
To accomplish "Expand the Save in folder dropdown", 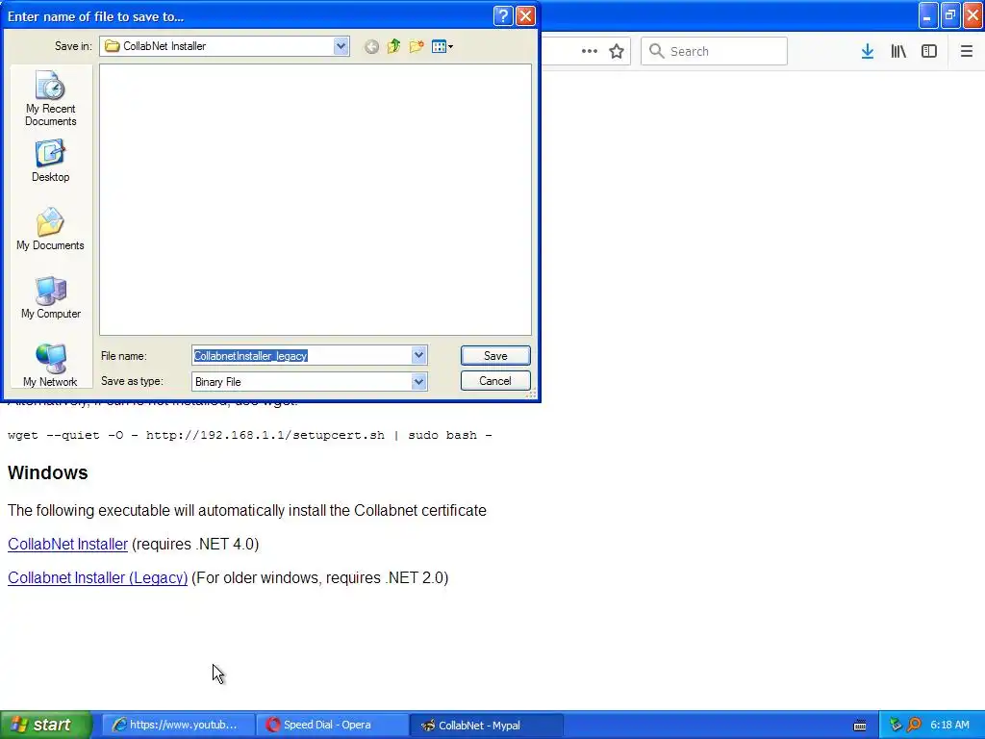I will [x=341, y=46].
